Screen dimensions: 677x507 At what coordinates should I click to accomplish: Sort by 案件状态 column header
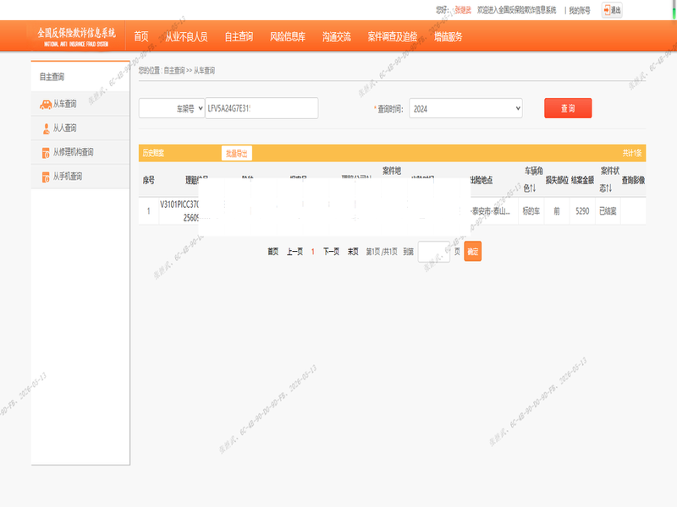[x=609, y=180]
